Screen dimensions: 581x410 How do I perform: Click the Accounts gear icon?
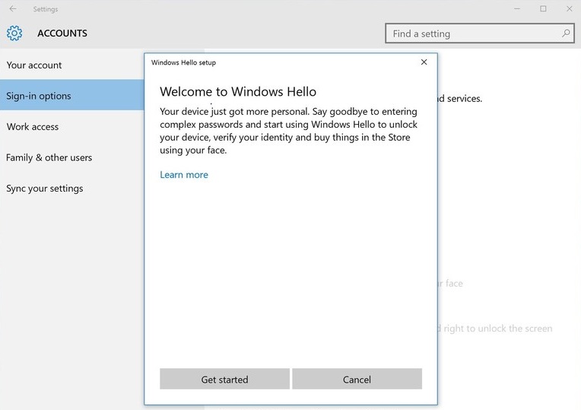[x=14, y=33]
